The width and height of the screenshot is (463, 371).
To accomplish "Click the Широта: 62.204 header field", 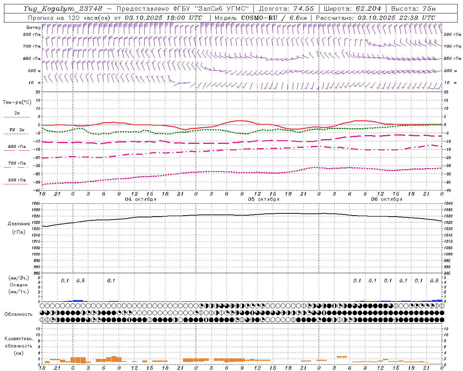I will click(352, 9).
